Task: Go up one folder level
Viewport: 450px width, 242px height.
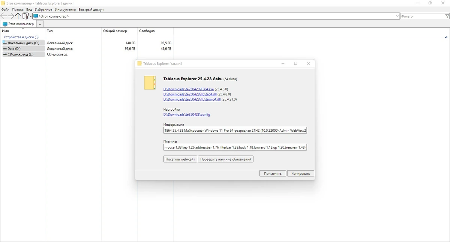Action: pos(18,16)
